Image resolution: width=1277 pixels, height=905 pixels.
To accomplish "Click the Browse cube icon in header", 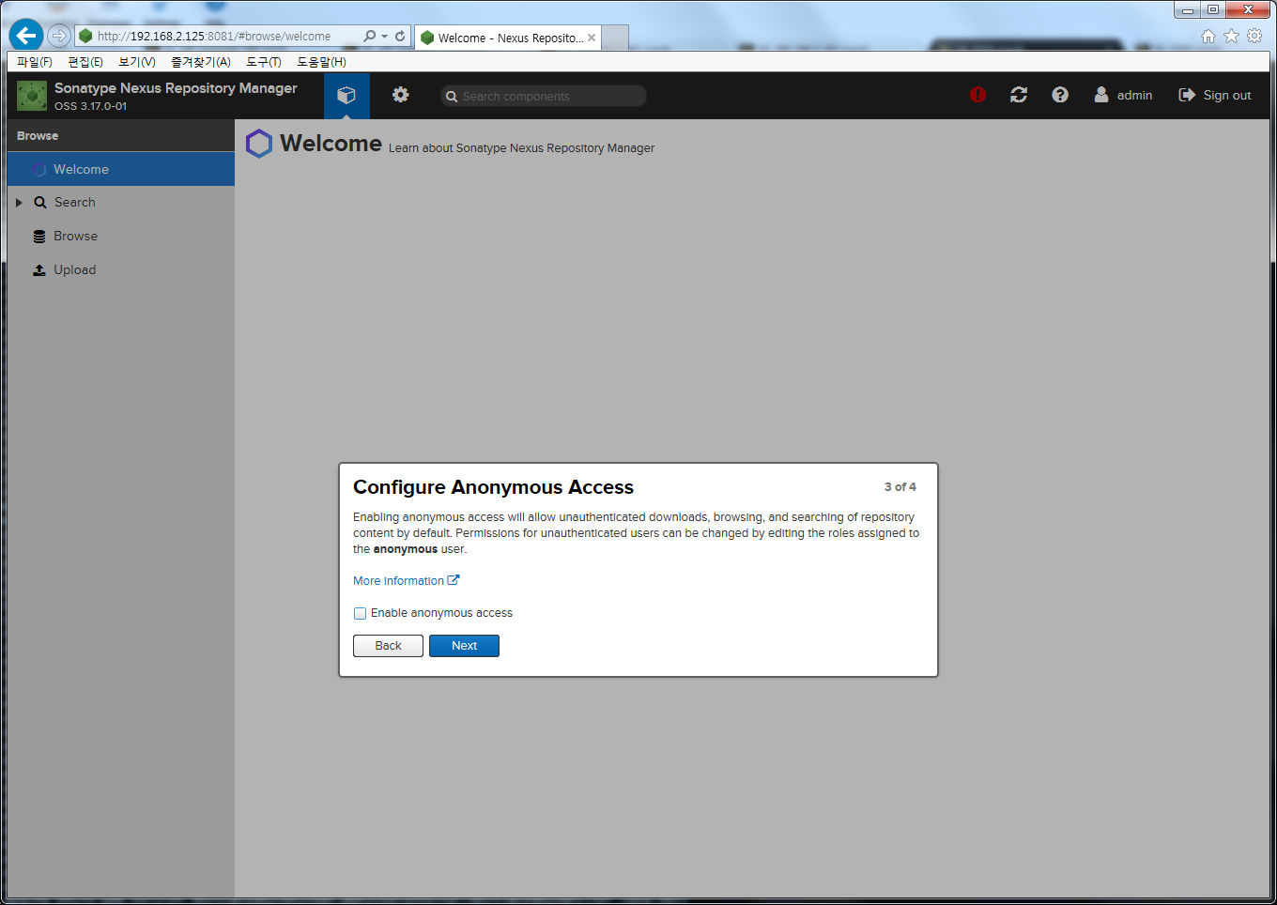I will (346, 95).
